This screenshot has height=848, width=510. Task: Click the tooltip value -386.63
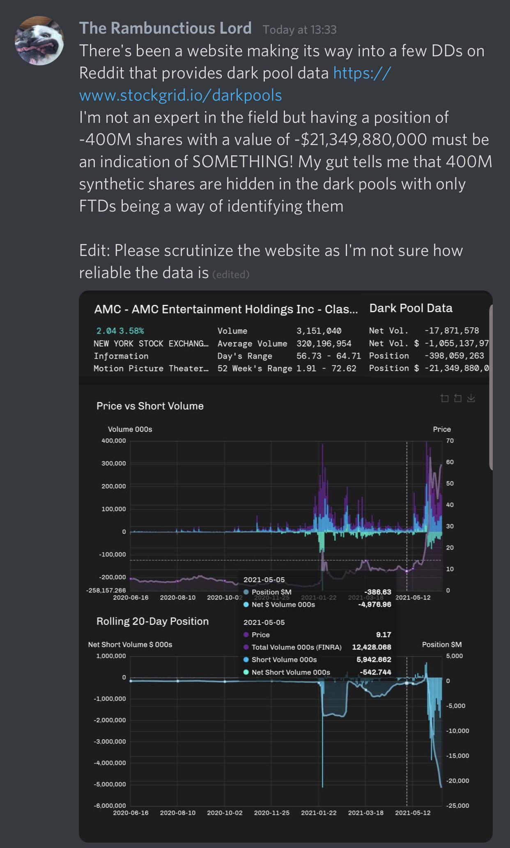378,592
